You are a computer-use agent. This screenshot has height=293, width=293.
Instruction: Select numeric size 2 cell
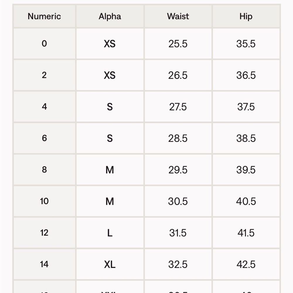coord(44,75)
